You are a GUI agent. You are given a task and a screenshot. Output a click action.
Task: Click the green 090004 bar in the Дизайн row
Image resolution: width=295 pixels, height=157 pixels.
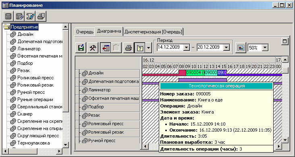tap(195, 72)
